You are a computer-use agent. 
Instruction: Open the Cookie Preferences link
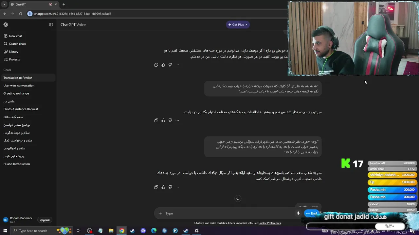(x=270, y=223)
